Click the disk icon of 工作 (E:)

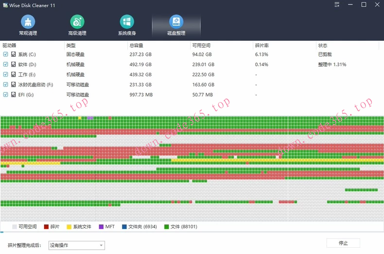14,74
